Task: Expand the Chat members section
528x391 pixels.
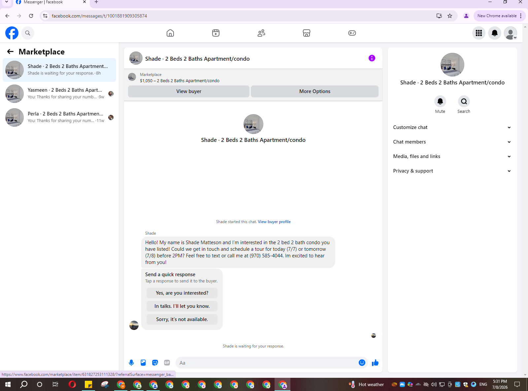Action: coord(452,142)
